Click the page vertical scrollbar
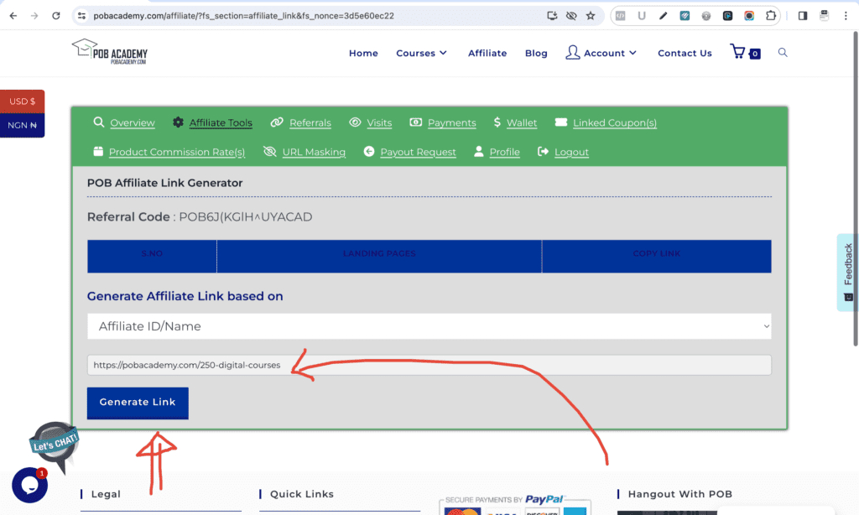The height and width of the screenshot is (515, 859). [855, 189]
